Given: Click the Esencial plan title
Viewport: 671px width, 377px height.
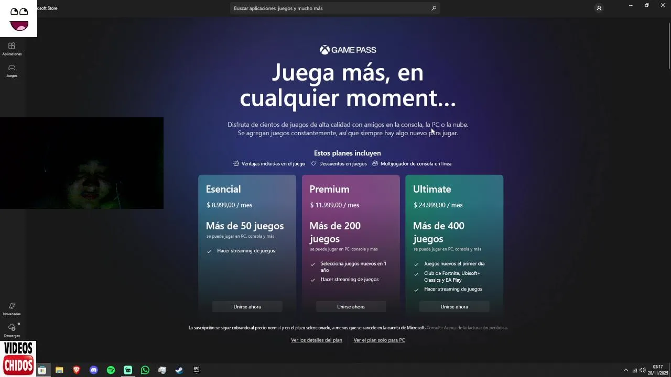Looking at the screenshot, I should point(223,189).
